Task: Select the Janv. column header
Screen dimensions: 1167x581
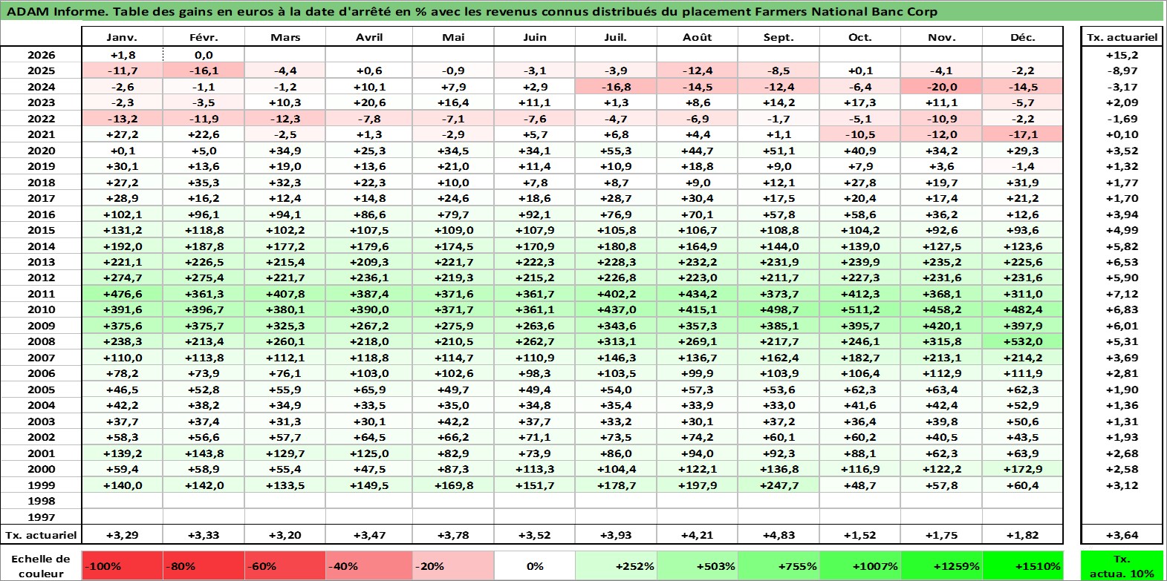Action: click(x=123, y=37)
